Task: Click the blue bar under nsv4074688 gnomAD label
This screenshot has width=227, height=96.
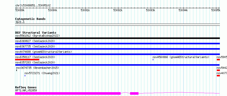Action: (117, 54)
